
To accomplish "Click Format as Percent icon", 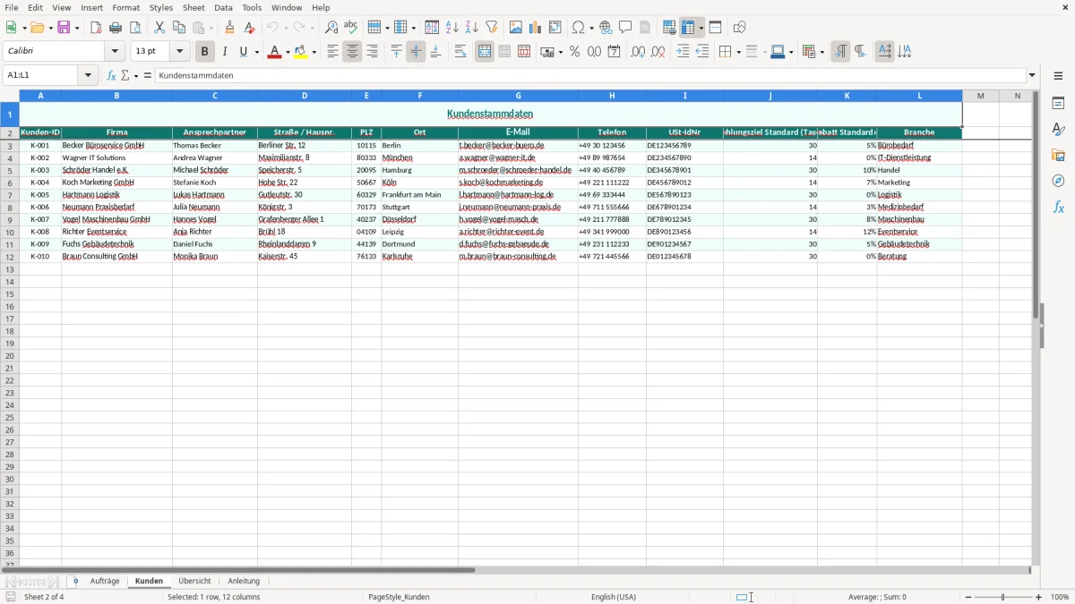I will pos(574,52).
